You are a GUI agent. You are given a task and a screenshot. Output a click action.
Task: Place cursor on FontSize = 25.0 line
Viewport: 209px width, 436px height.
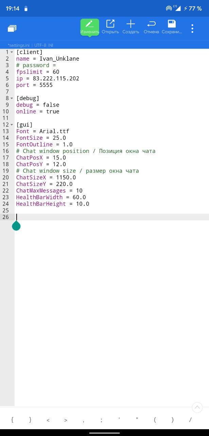[x=41, y=138]
